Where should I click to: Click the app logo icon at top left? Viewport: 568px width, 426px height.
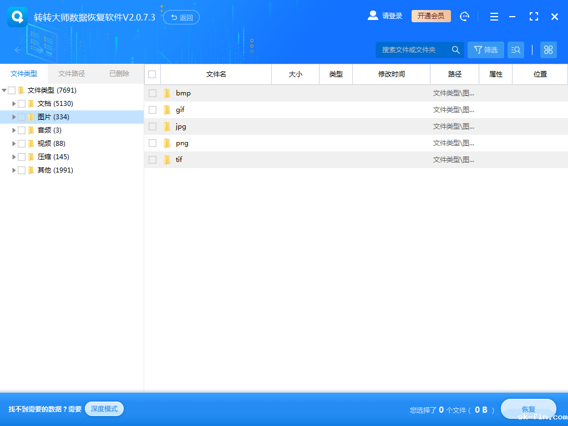pos(17,16)
